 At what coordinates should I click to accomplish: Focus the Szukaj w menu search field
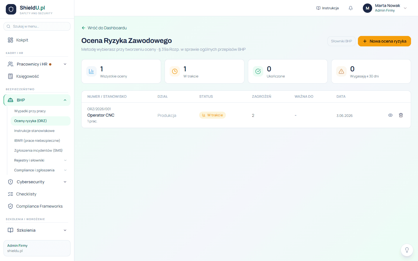tap(37, 26)
